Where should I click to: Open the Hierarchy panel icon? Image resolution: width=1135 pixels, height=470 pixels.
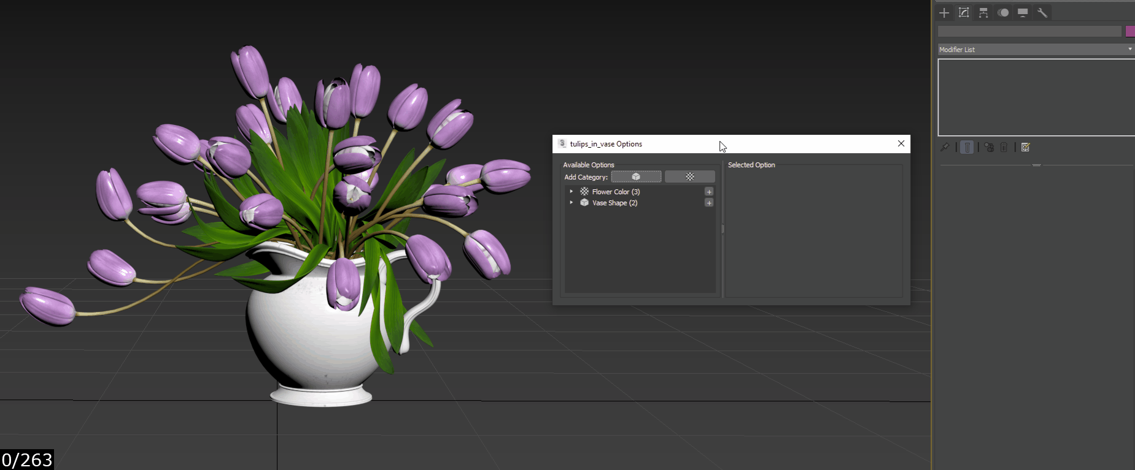[983, 13]
